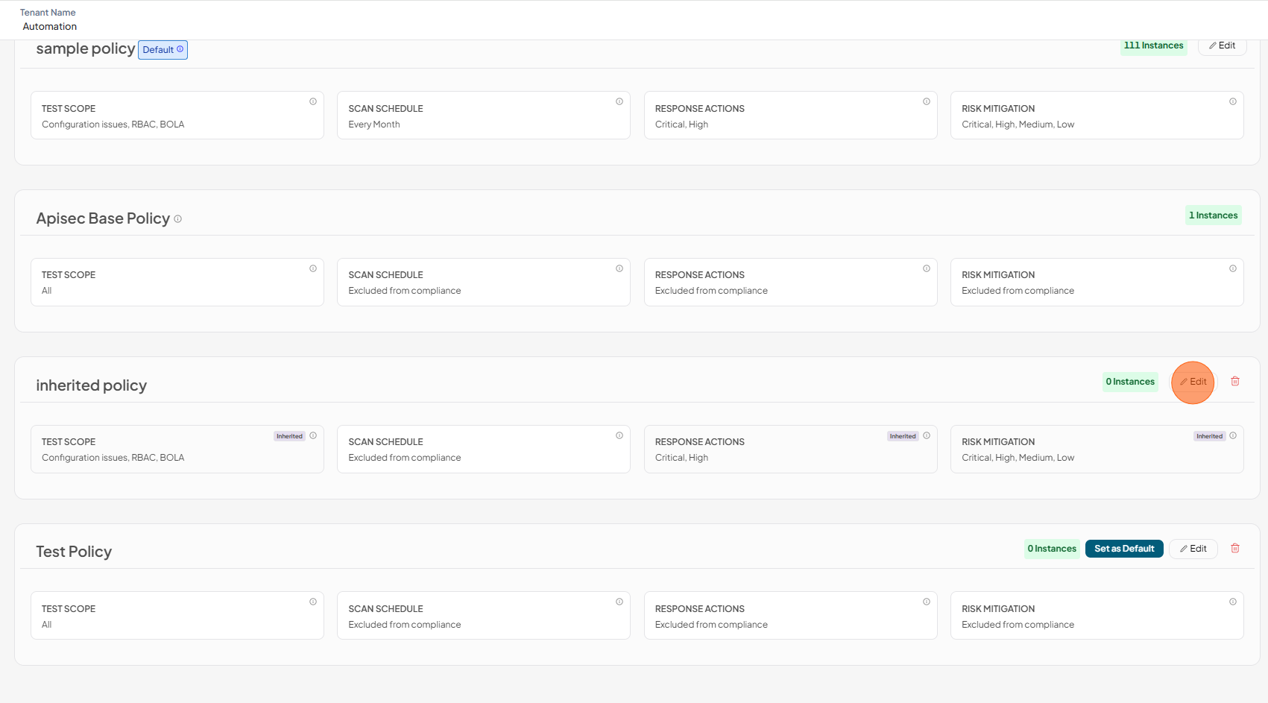Select the Apisec Base Policy title

(103, 218)
